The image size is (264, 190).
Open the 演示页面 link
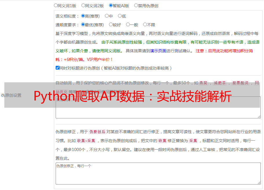(x=158, y=51)
